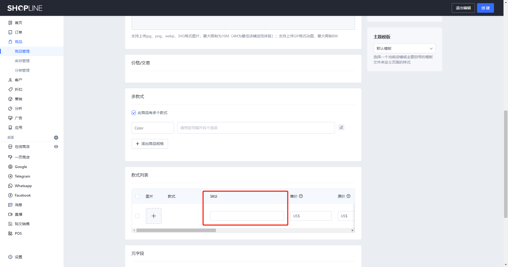Click the 创建 button
Viewport: 508px width, 267px height.
point(485,8)
